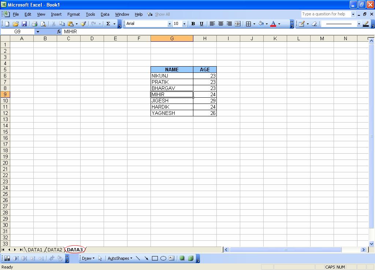The height and width of the screenshot is (270, 375).
Task: Open the AutoSum functions arrow
Action: tap(114, 24)
